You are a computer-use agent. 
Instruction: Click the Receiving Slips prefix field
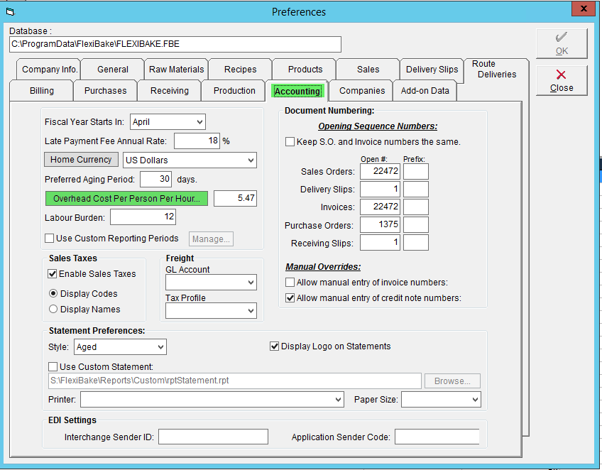coord(416,243)
